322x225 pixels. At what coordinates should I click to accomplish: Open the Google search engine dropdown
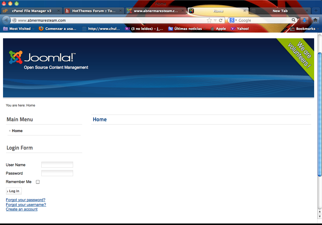(x=233, y=20)
